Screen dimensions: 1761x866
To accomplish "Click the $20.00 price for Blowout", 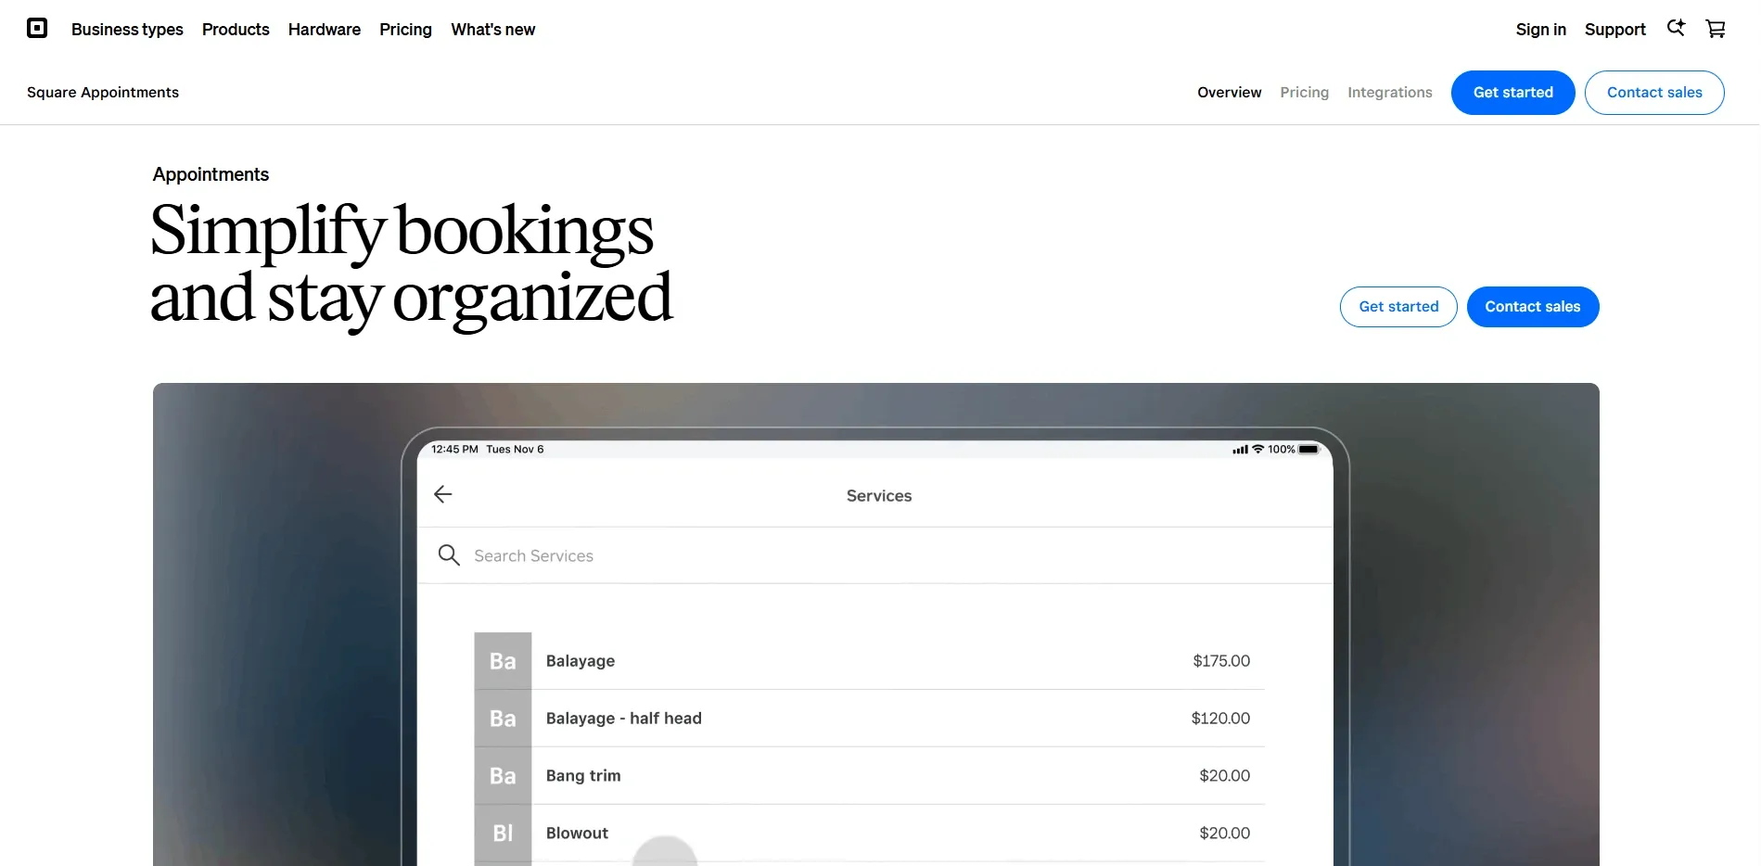I will pyautogui.click(x=1224, y=834).
